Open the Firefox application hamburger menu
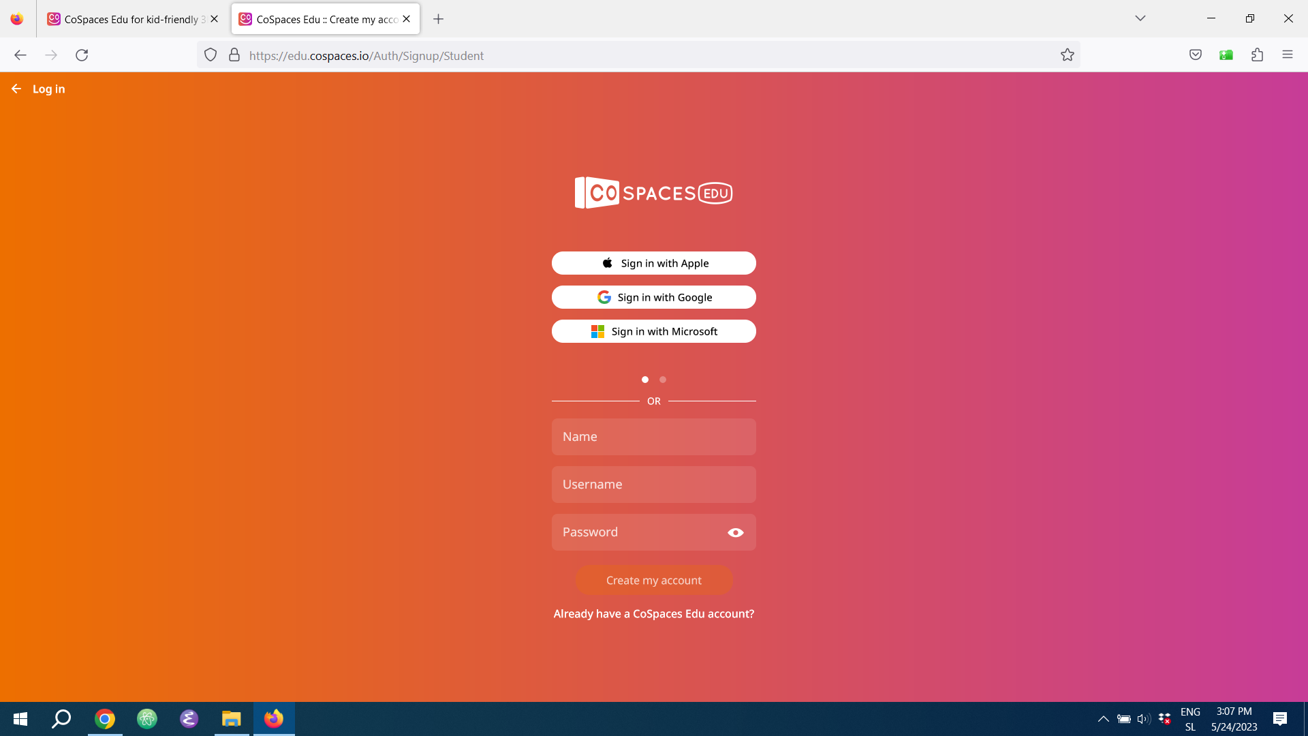Viewport: 1308px width, 736px height. (x=1287, y=55)
